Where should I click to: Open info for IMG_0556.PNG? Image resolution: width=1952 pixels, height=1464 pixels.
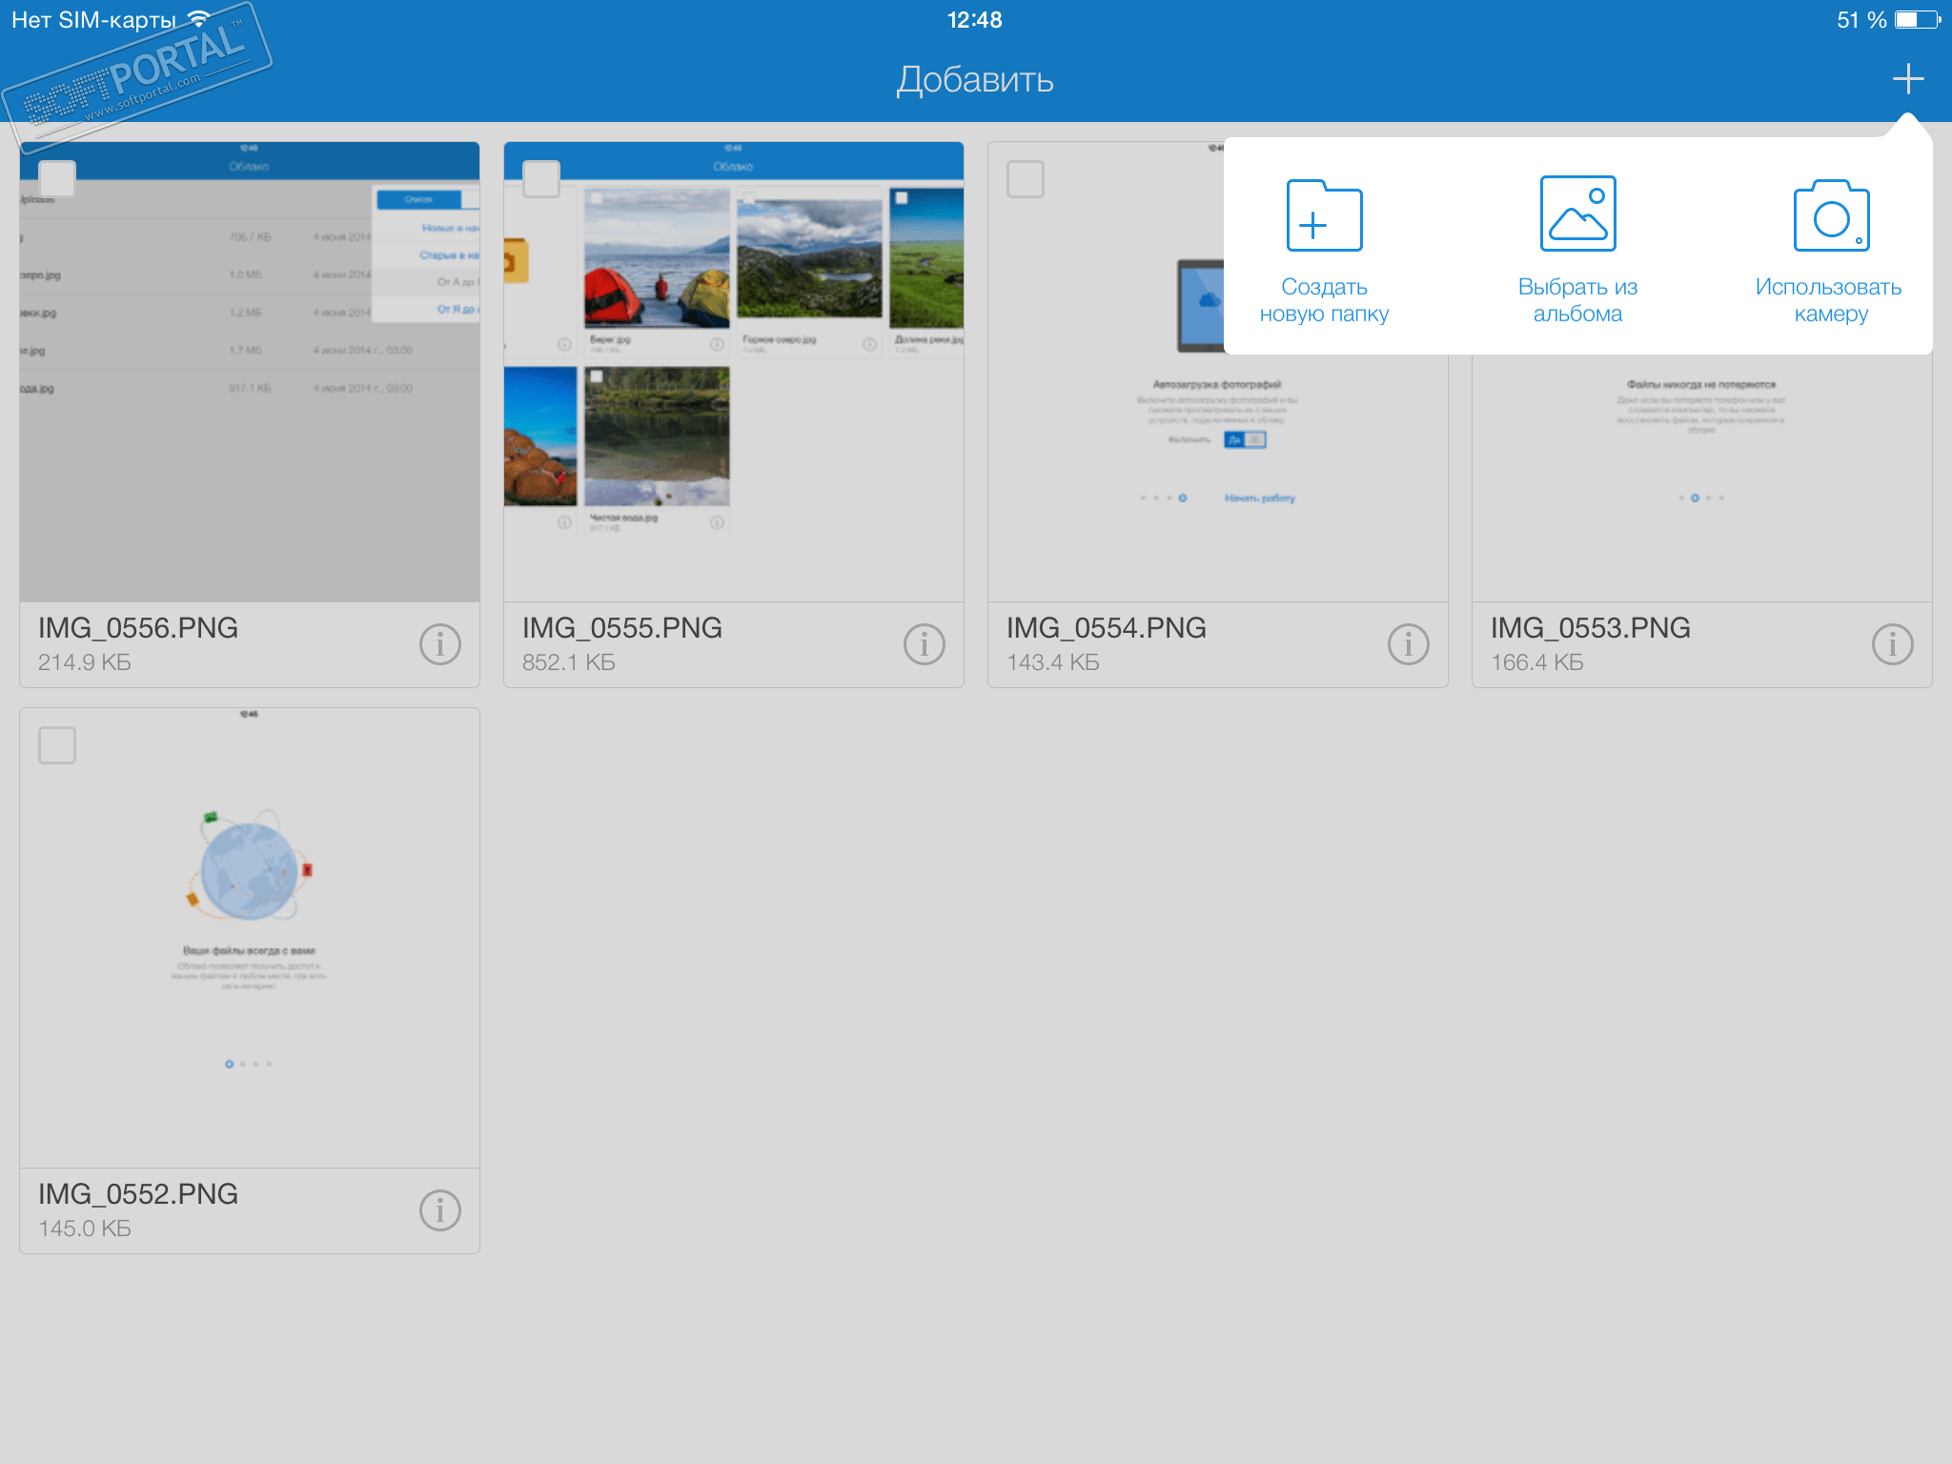[x=439, y=645]
